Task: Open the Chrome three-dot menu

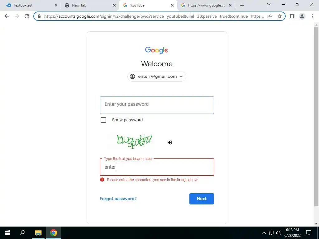Action: click(x=312, y=16)
